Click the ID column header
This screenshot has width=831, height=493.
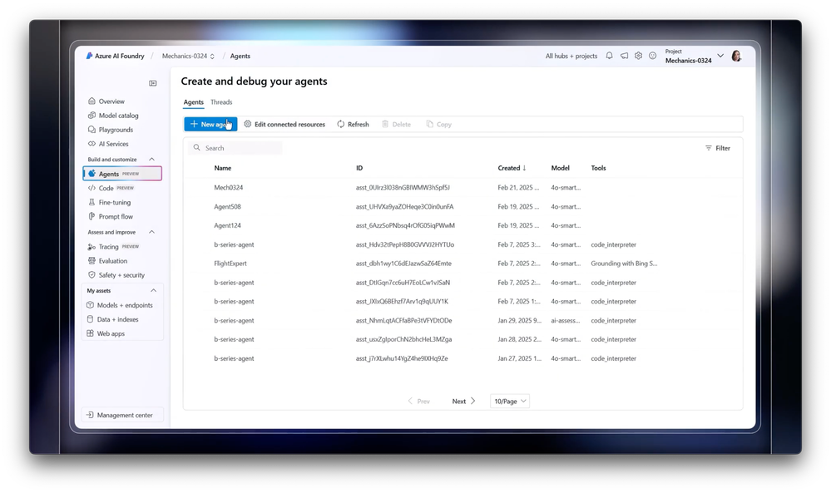click(x=359, y=168)
